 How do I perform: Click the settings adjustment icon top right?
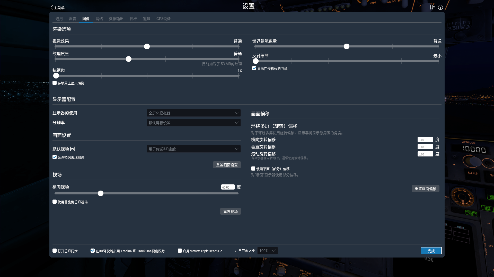point(432,7)
